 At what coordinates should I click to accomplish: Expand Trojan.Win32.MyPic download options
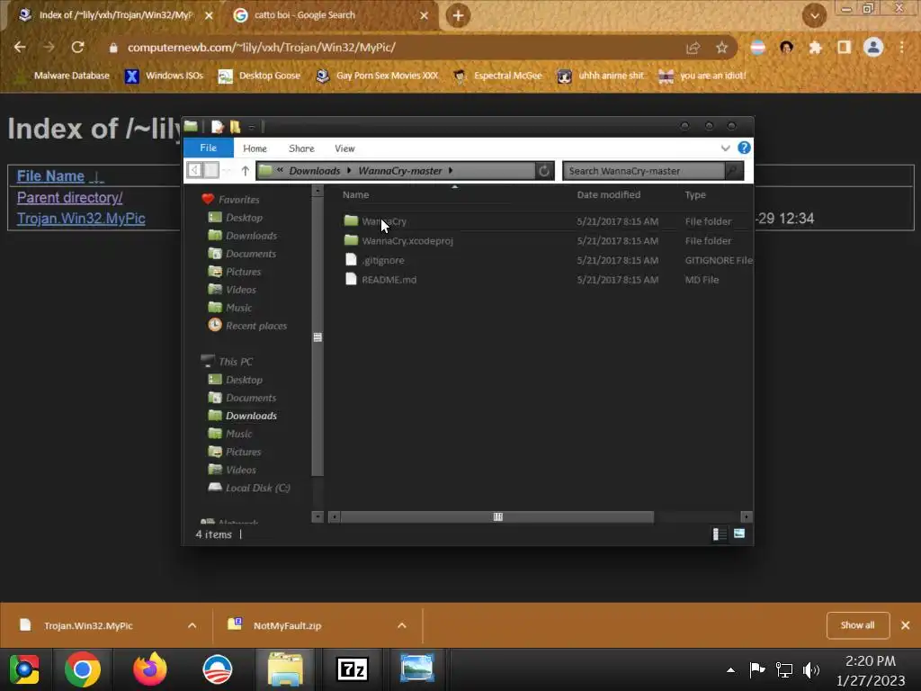pyautogui.click(x=192, y=625)
